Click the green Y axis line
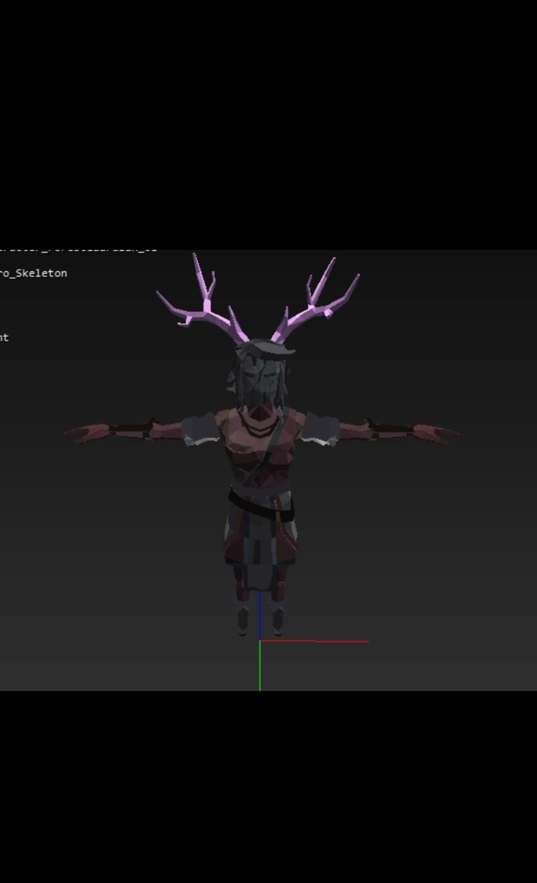 pyautogui.click(x=260, y=665)
